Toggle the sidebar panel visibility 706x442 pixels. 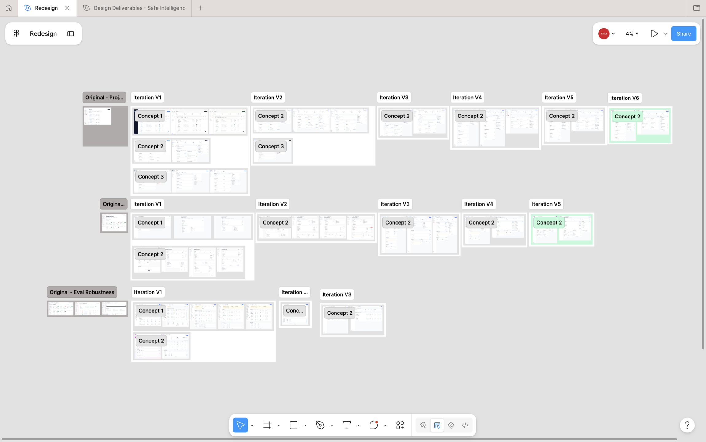click(x=71, y=33)
